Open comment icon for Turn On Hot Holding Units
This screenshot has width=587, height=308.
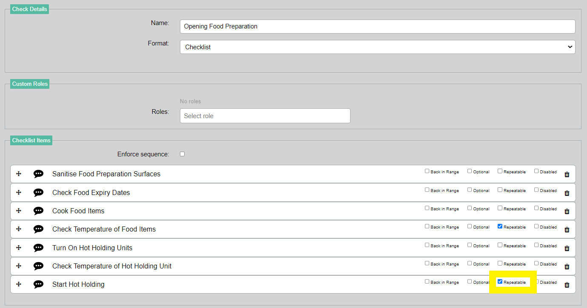coord(38,248)
